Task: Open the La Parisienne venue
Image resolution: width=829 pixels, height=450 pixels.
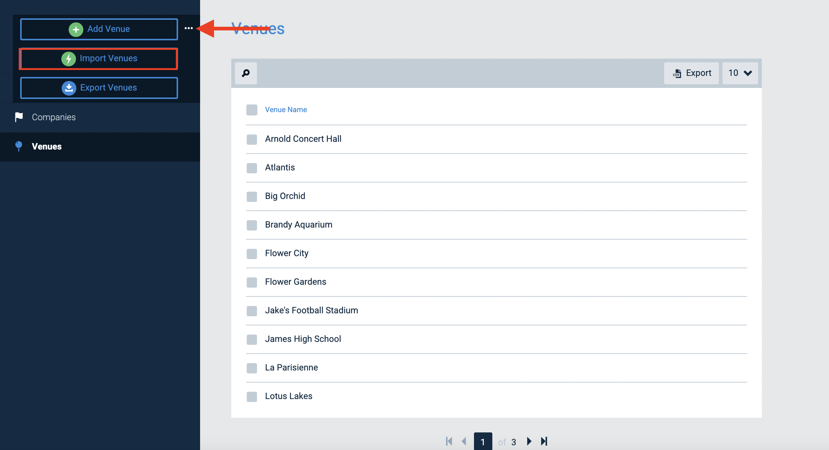Action: (292, 368)
